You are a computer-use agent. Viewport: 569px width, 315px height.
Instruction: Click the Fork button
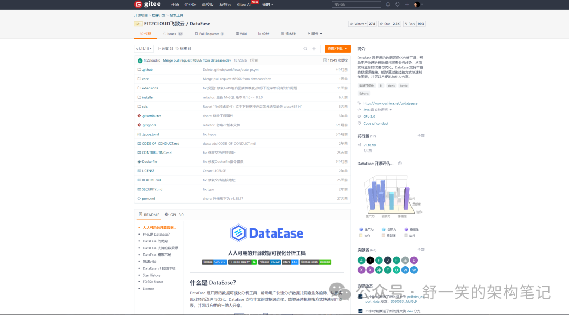pos(410,24)
